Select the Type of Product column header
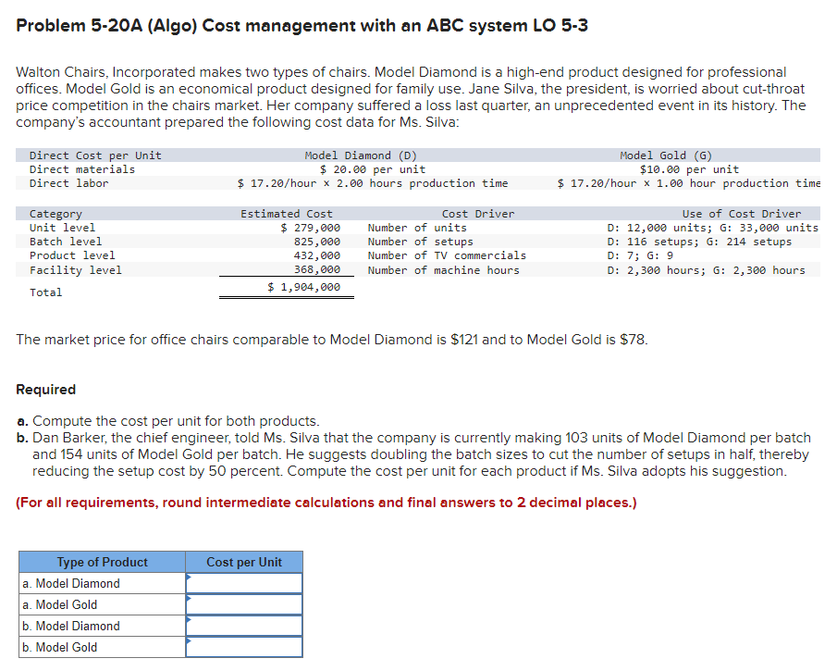837x671 pixels. click(x=102, y=562)
